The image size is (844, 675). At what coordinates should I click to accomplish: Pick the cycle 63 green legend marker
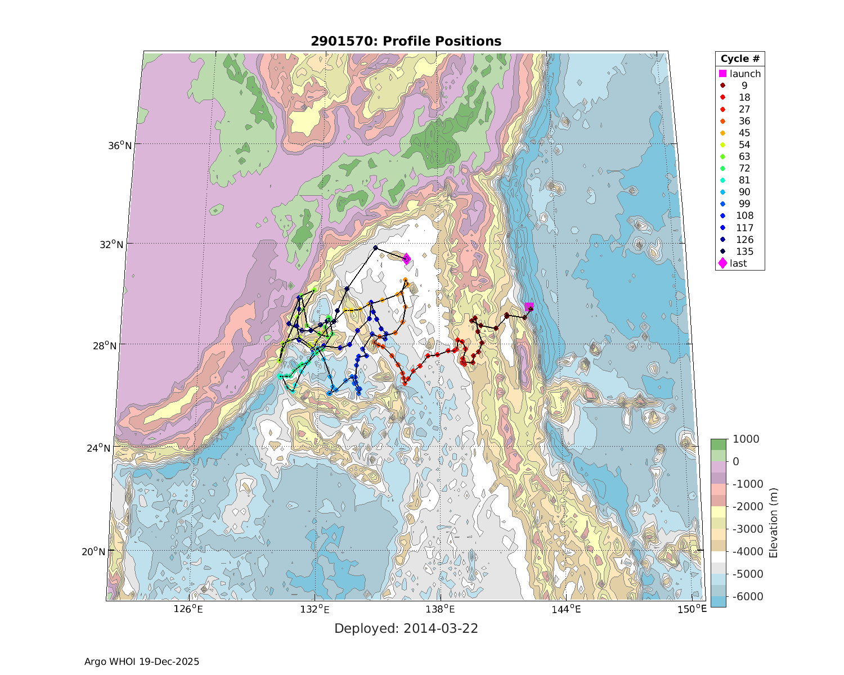pyautogui.click(x=723, y=156)
